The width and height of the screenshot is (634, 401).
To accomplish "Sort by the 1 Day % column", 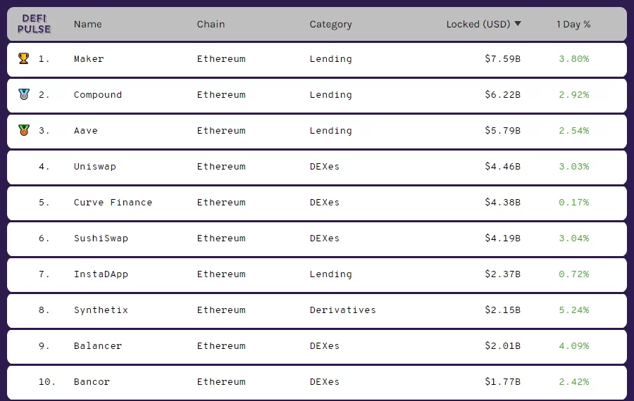I will (573, 24).
